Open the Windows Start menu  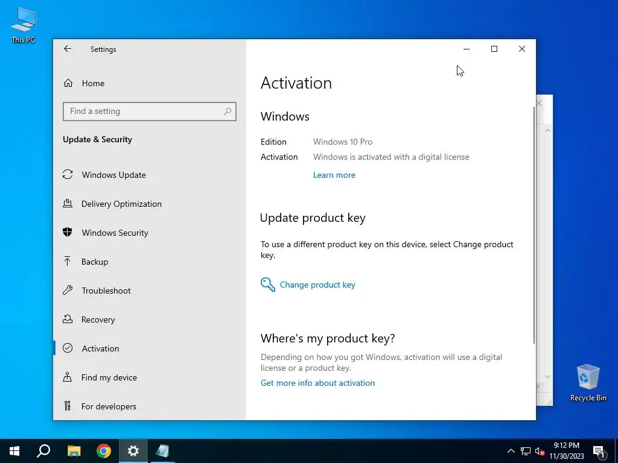(x=14, y=451)
